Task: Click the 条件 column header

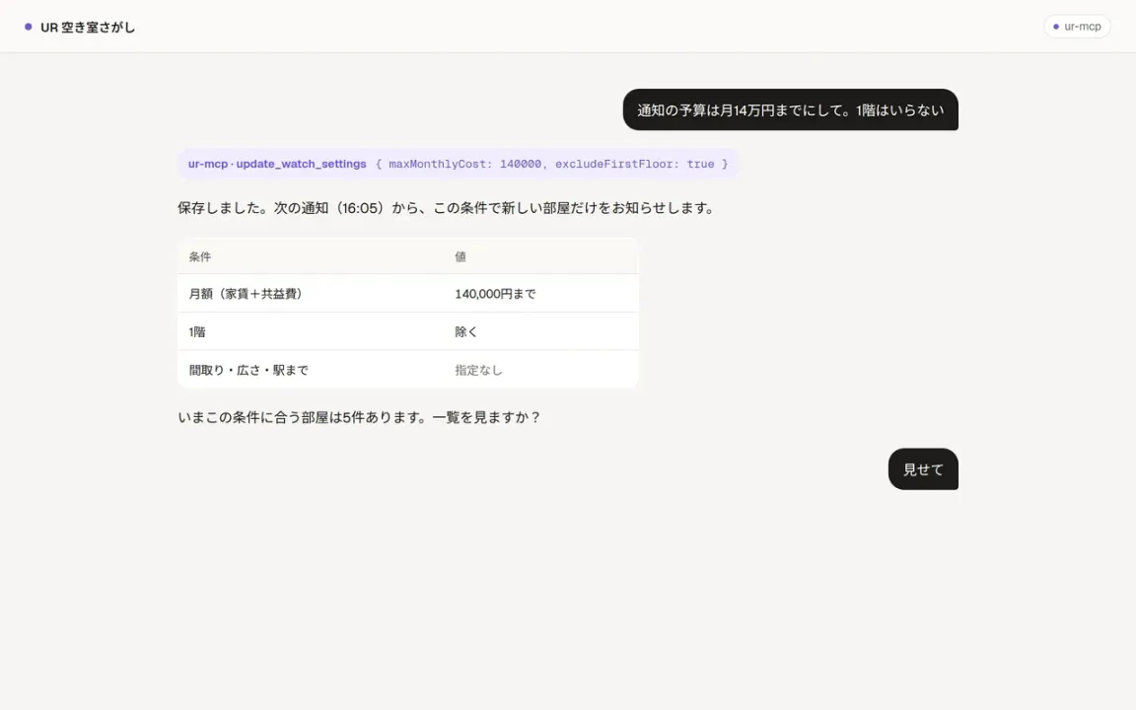Action: [x=200, y=256]
